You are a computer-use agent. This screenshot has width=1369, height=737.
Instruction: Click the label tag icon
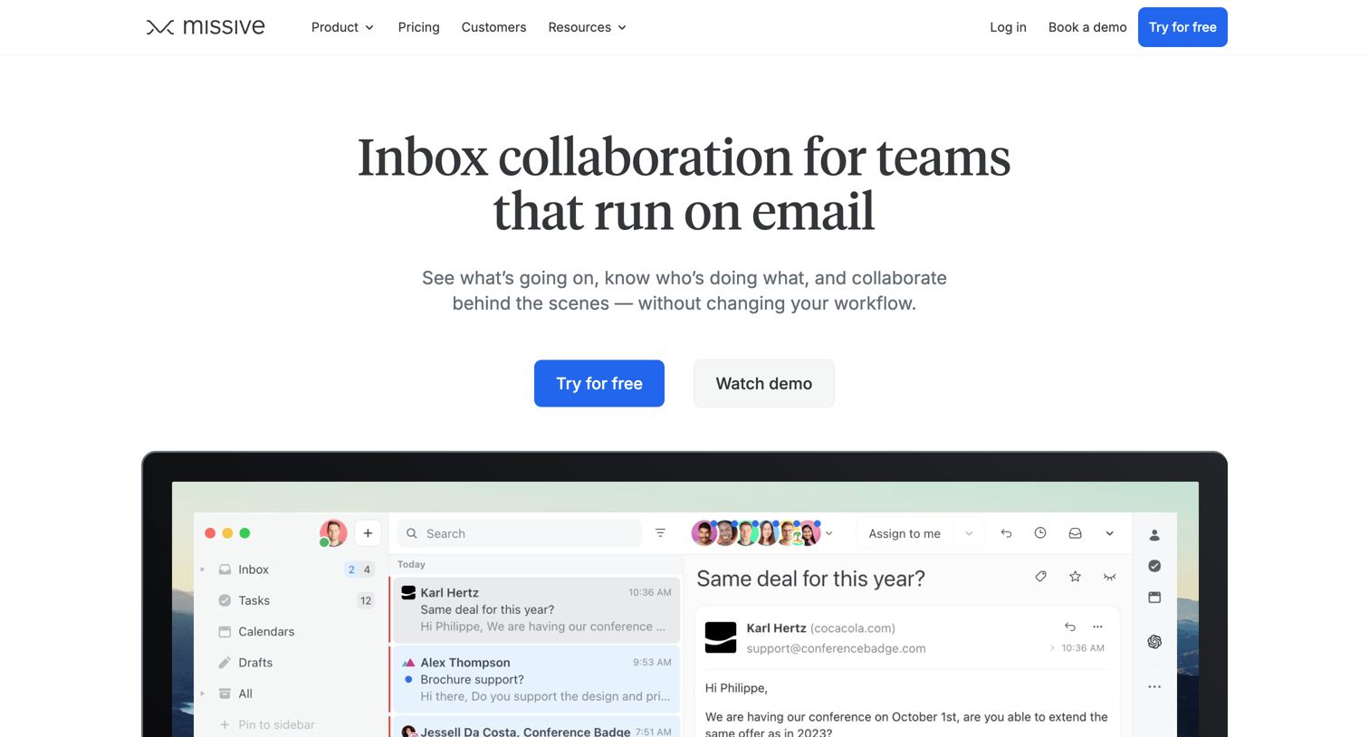click(x=1040, y=577)
